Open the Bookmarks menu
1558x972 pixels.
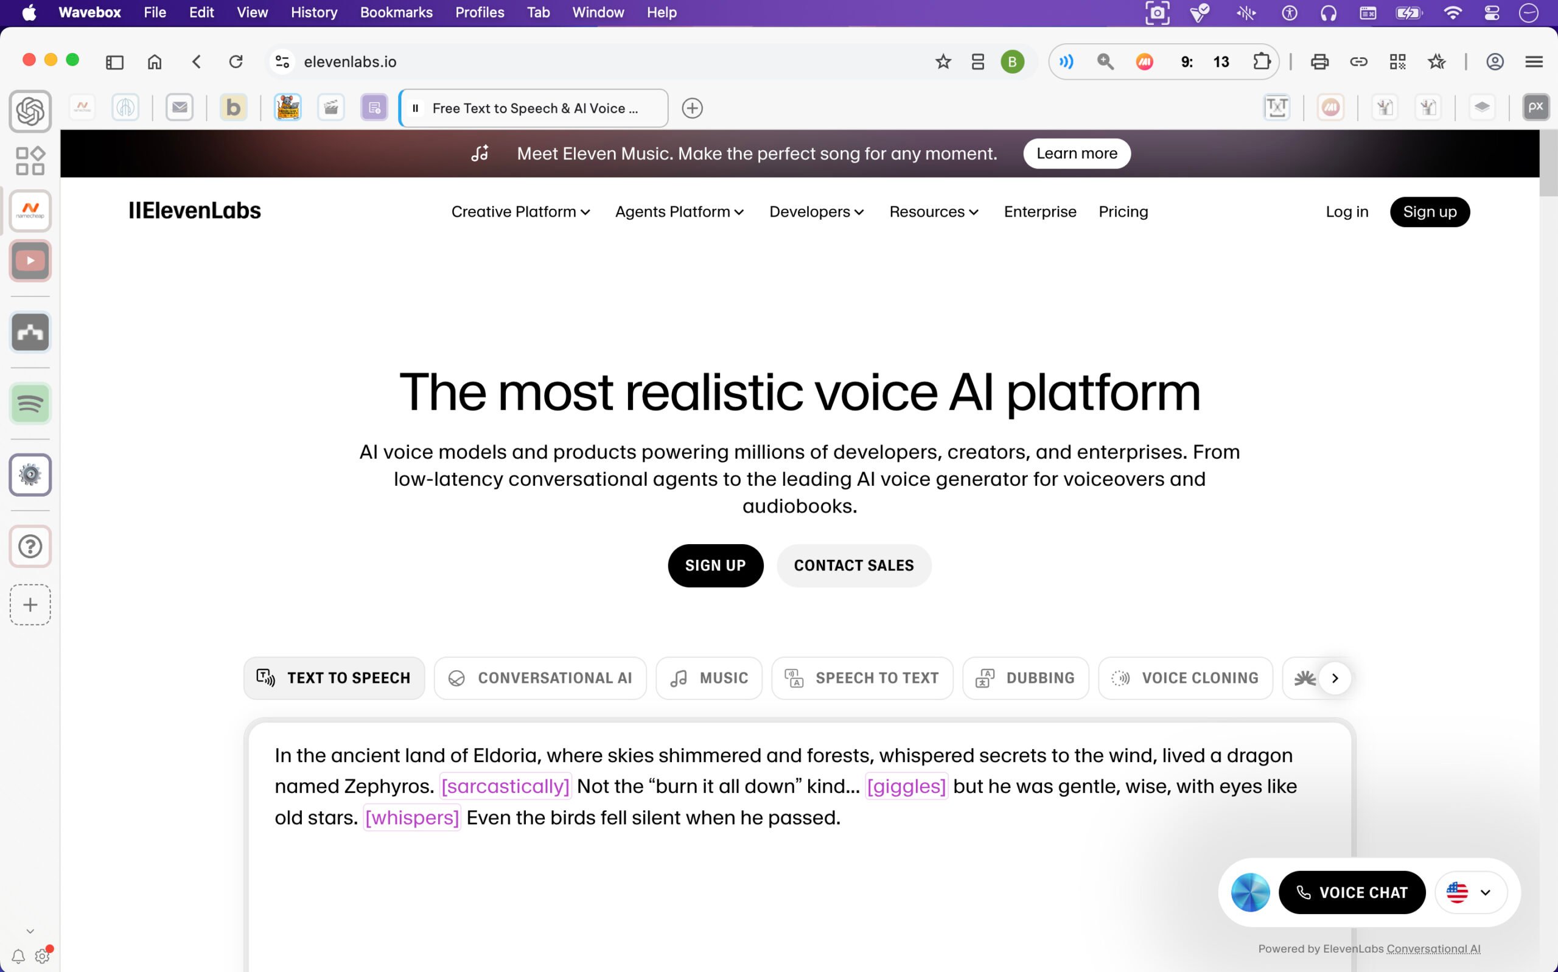pyautogui.click(x=396, y=12)
